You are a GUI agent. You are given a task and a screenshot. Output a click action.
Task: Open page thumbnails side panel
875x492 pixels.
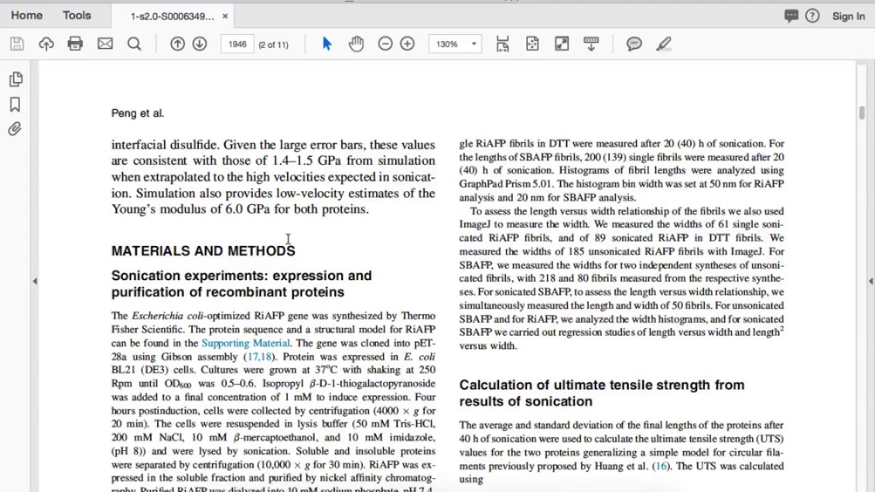click(15, 79)
